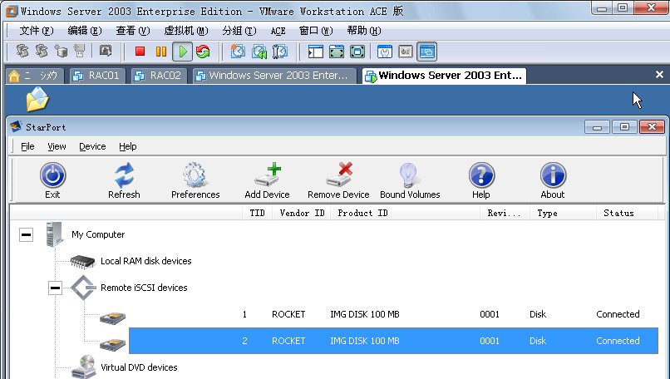Image resolution: width=670 pixels, height=379 pixels.
Task: Click the second greyed VMware toolbar icon
Action: click(x=42, y=52)
